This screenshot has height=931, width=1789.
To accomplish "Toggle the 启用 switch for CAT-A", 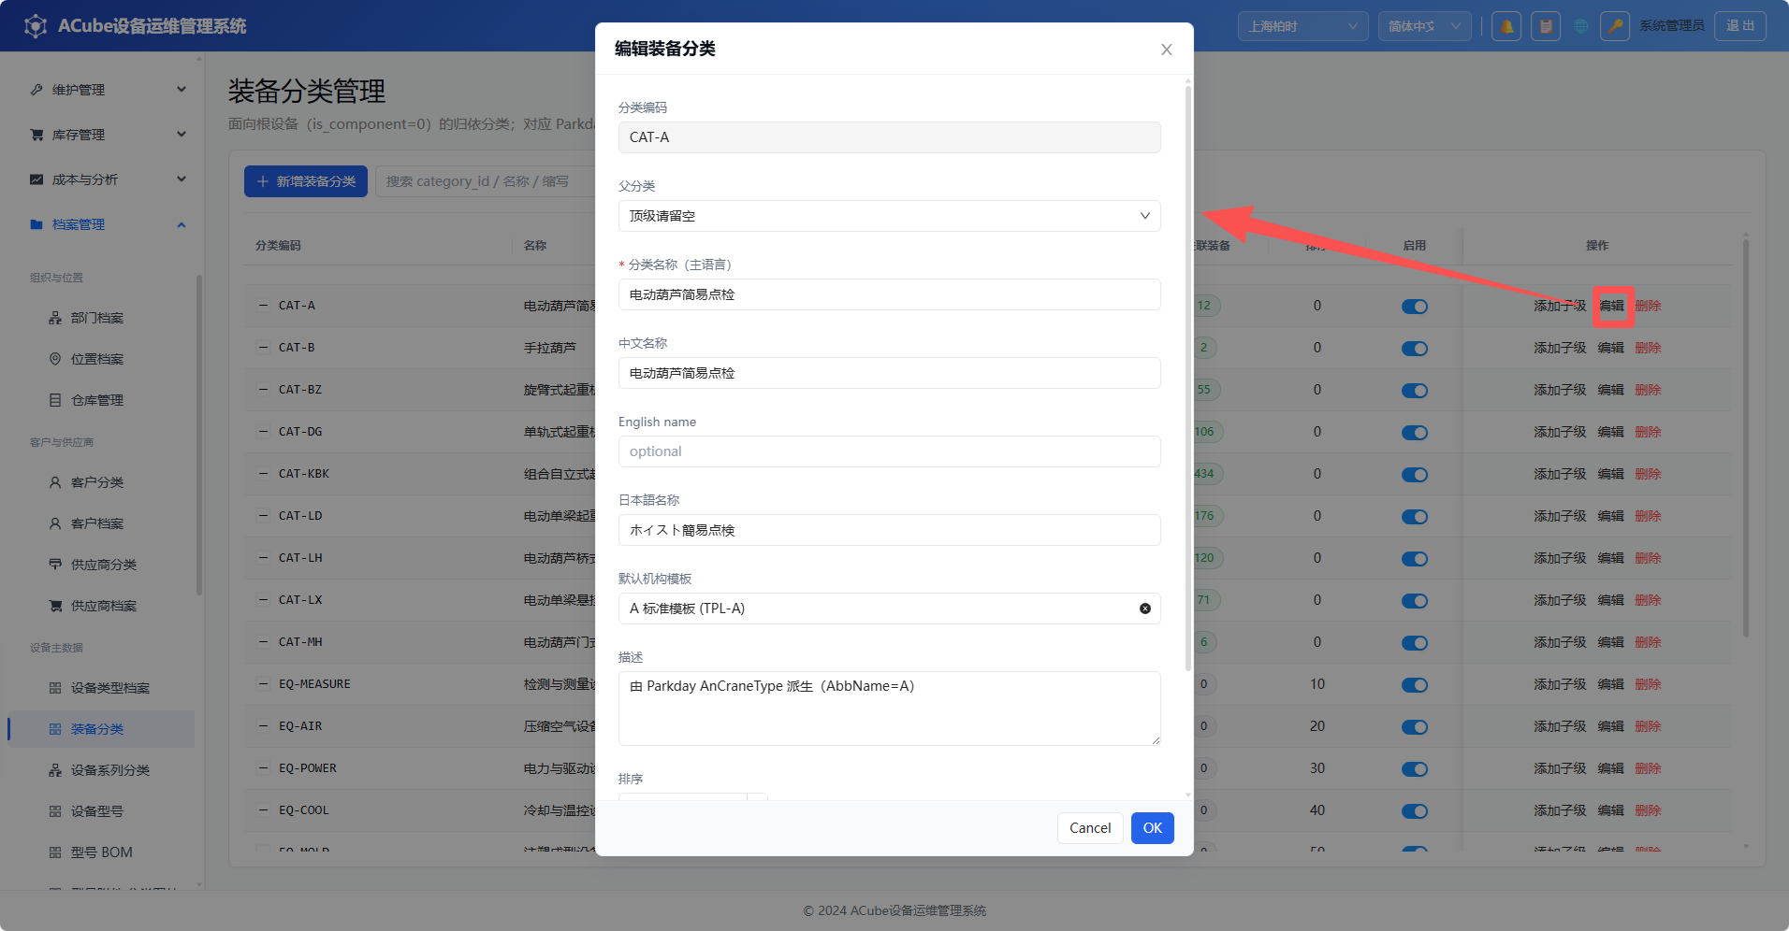I will (x=1415, y=307).
